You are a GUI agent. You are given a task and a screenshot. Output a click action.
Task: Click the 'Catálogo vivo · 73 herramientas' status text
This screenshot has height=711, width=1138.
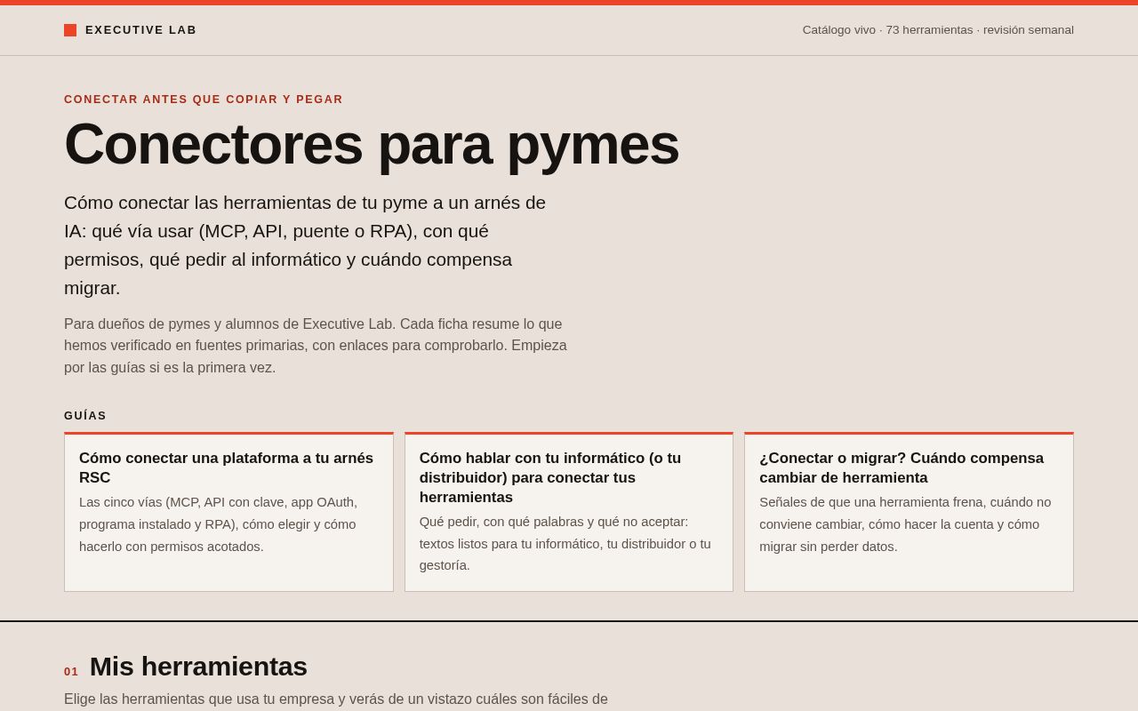[938, 30]
